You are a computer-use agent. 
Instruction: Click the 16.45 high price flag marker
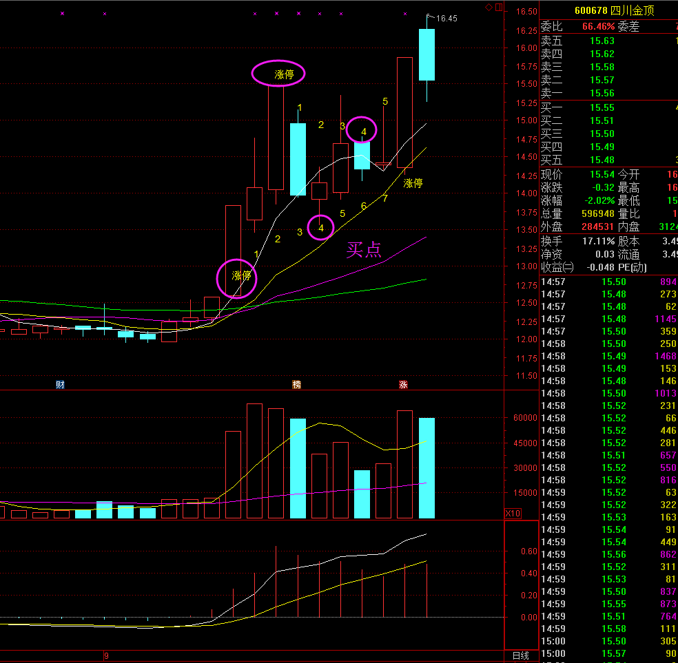coord(446,19)
